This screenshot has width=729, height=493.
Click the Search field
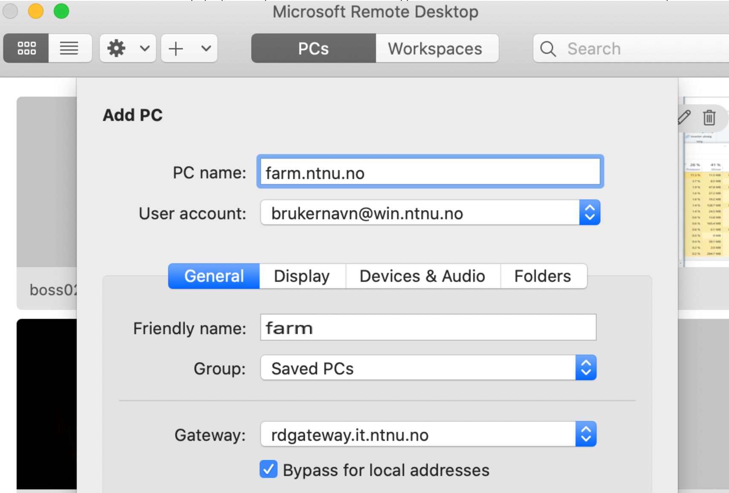pyautogui.click(x=631, y=48)
